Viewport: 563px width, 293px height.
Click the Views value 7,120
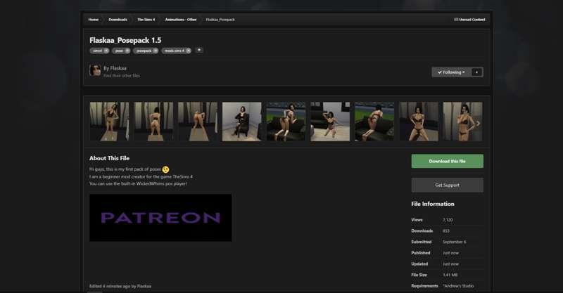point(448,220)
